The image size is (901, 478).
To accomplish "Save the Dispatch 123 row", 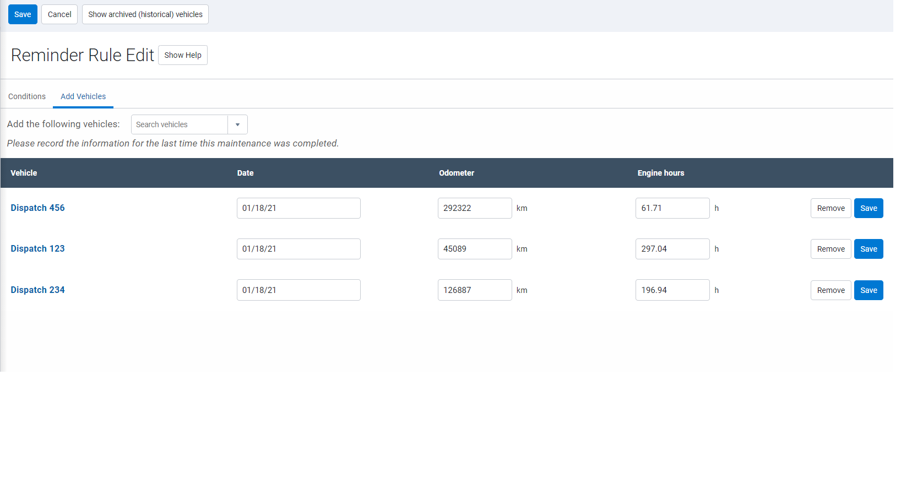I will coord(869,249).
